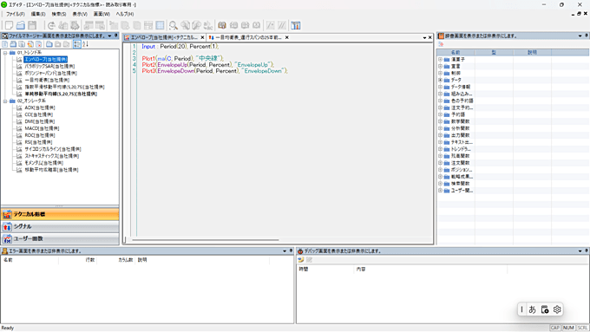590x332 pixels.
Task: Collapse the 02_オシレータ系 folder
Action: coord(5,101)
